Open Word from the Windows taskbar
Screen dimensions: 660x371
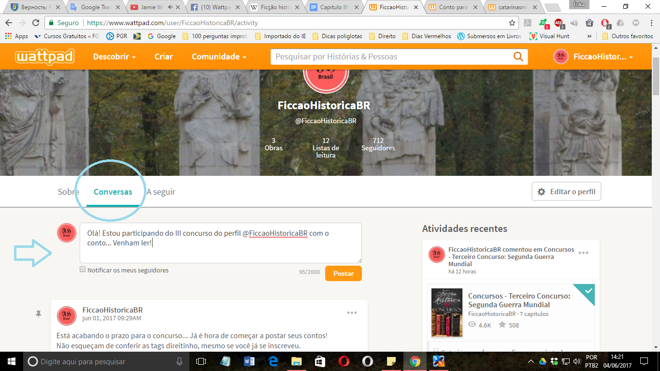(249, 361)
